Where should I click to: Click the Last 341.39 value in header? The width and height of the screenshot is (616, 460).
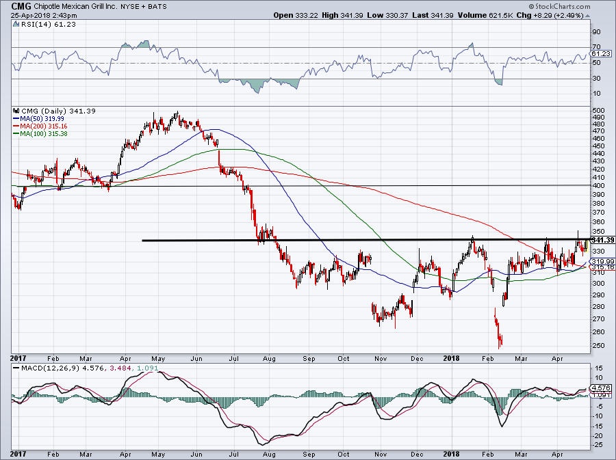click(433, 15)
